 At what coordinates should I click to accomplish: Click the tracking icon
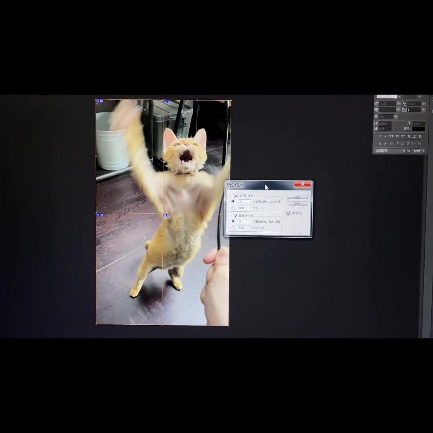pyautogui.click(x=404, y=109)
